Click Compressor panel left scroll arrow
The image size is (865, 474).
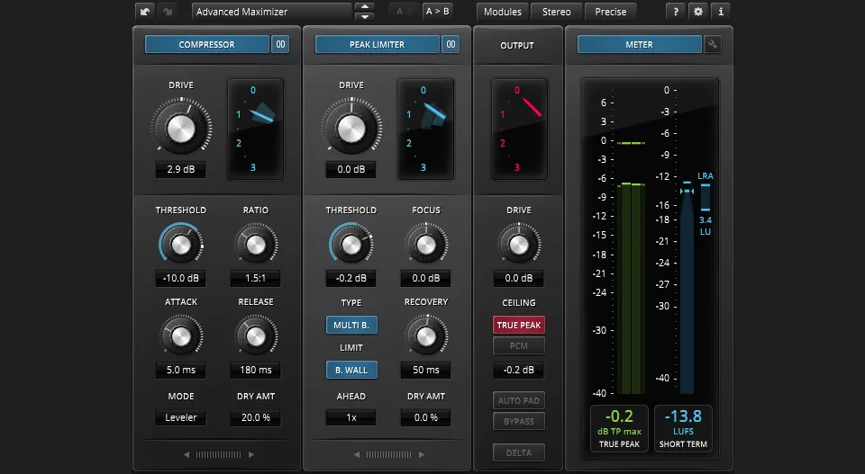187,455
